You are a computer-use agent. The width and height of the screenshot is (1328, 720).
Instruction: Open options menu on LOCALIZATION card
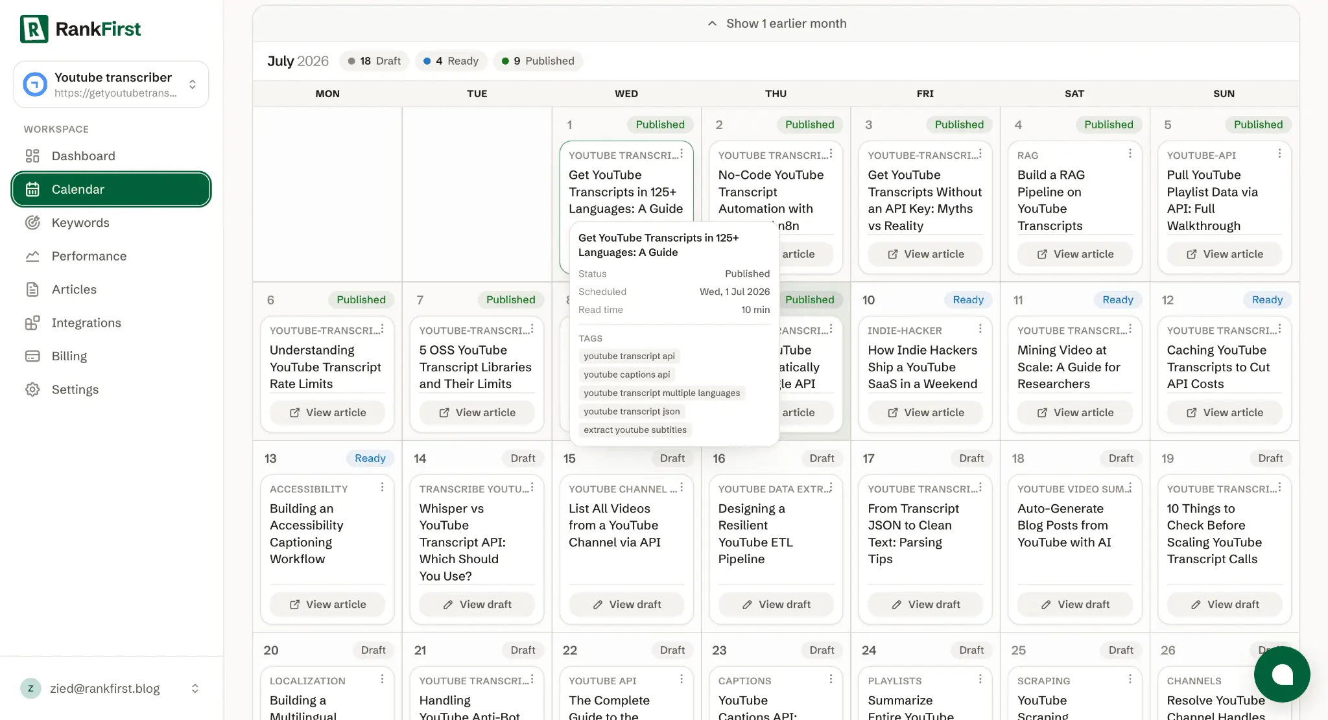point(382,679)
